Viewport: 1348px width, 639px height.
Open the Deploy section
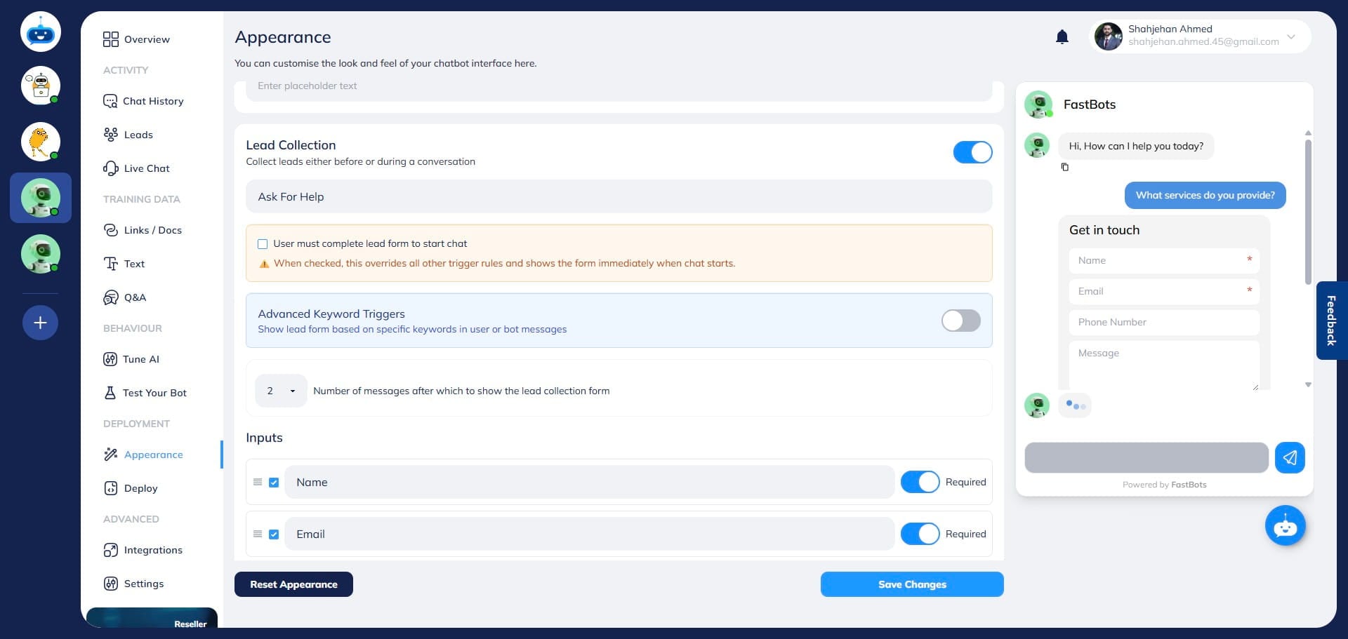coord(140,488)
